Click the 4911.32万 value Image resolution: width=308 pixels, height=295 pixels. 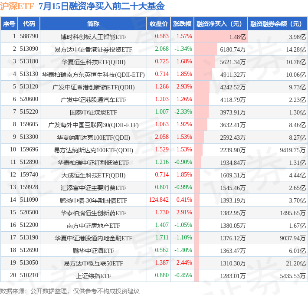(233, 75)
